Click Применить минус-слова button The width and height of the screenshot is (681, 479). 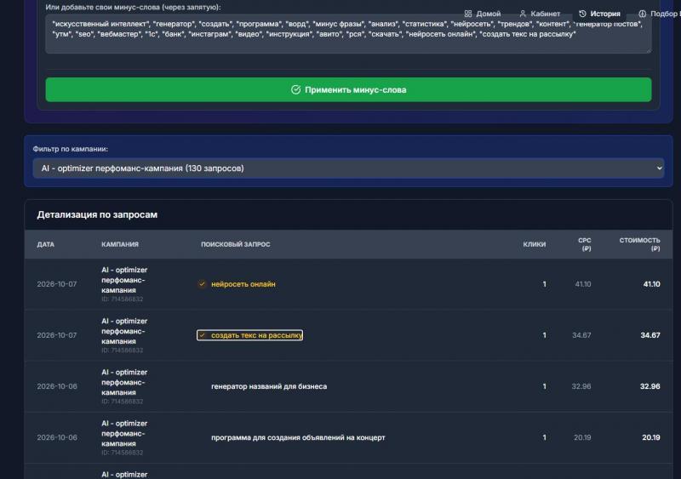tap(348, 90)
